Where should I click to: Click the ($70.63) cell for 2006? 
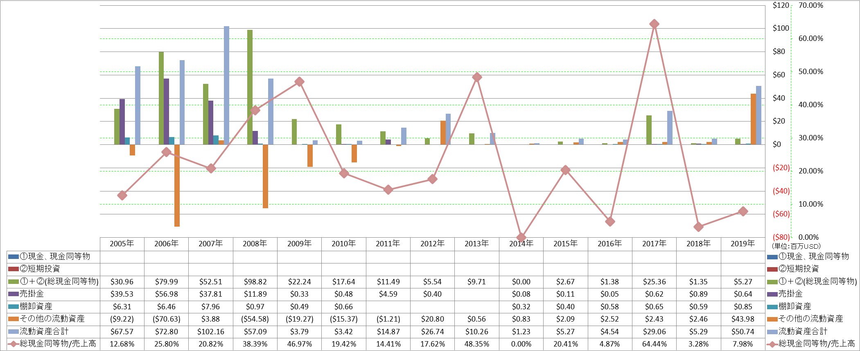pyautogui.click(x=167, y=319)
